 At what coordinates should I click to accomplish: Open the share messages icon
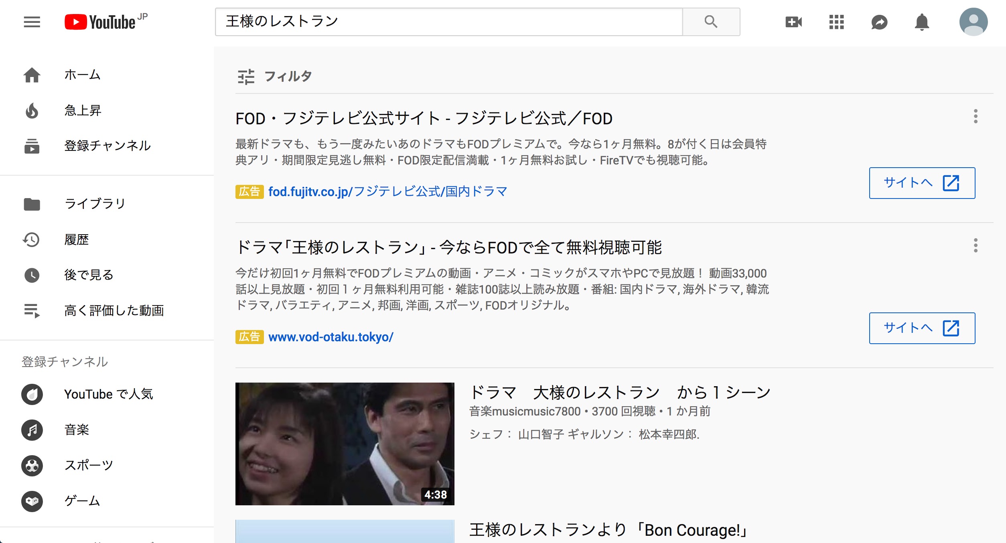[x=879, y=22]
